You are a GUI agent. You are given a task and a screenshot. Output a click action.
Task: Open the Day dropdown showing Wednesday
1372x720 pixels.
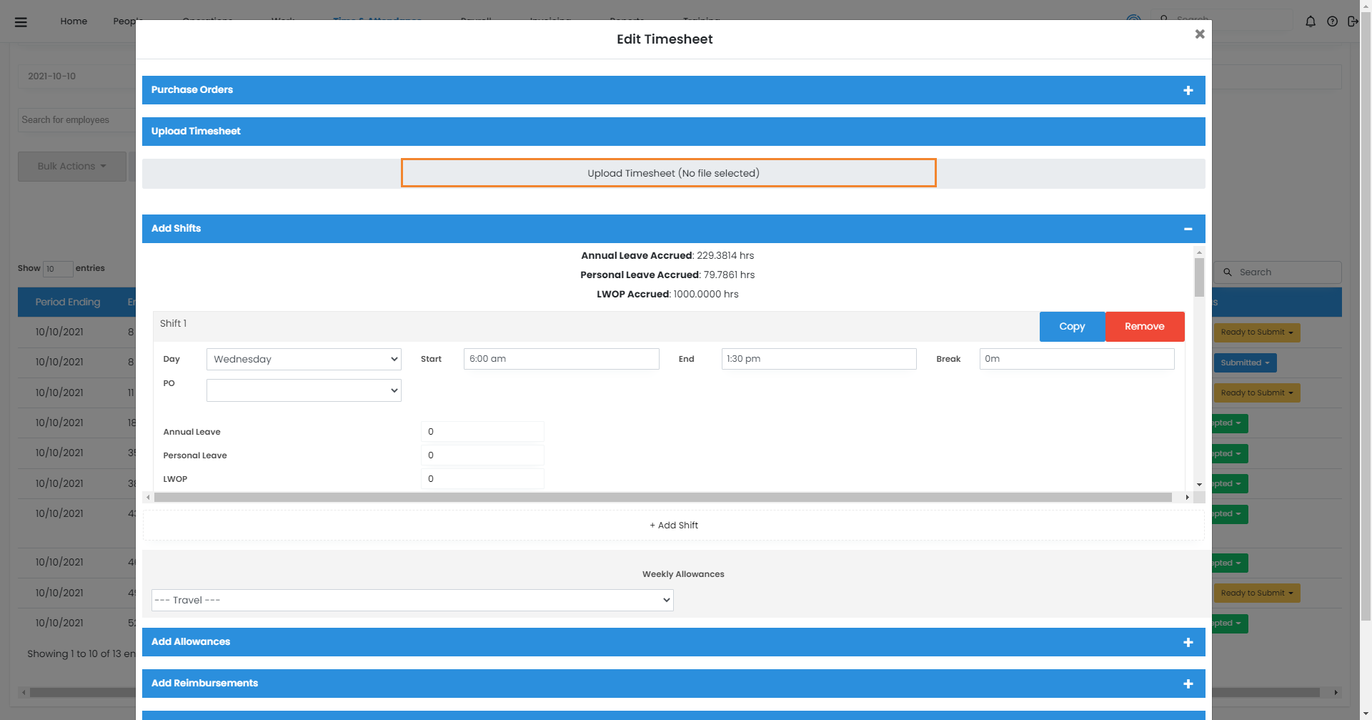(x=304, y=359)
